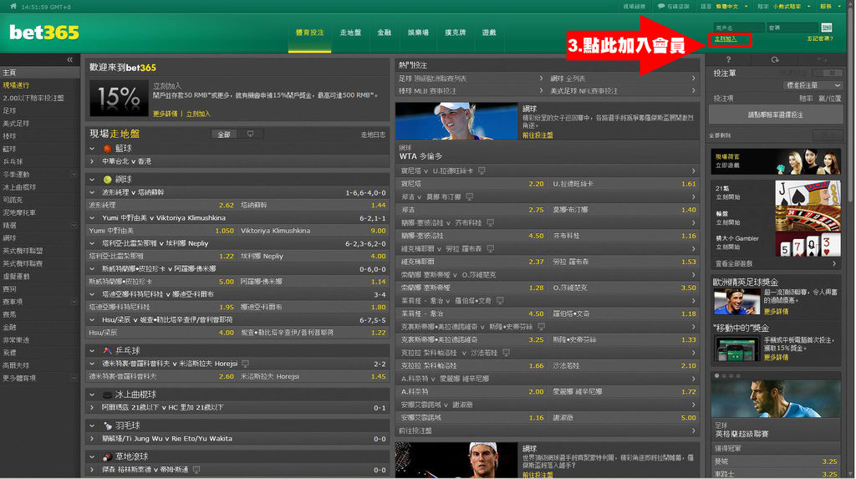Click the tennis ball icon in 網球 header
The height and width of the screenshot is (479, 856).
pos(108,180)
